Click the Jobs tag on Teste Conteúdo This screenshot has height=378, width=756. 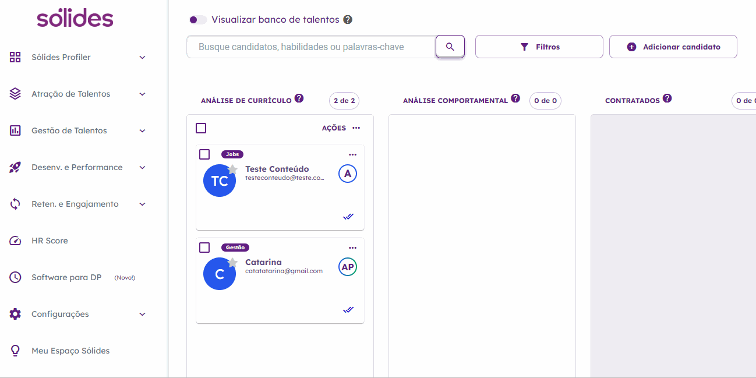(x=232, y=154)
